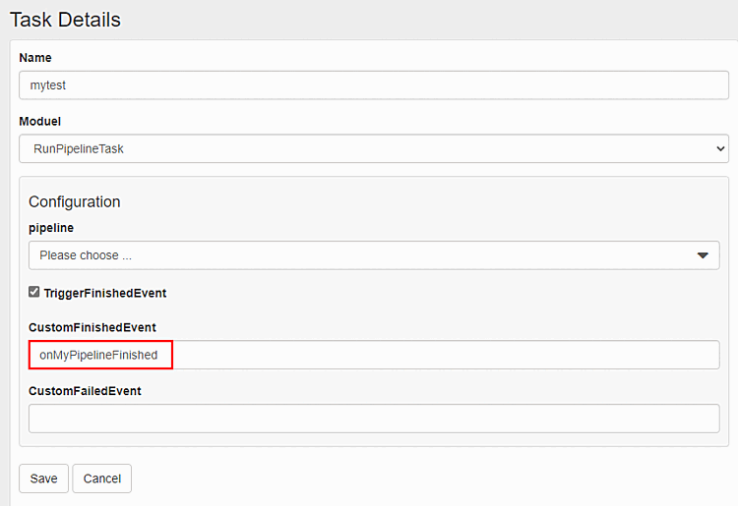Screen dimensions: 738x506
Task: Uncheck the TriggerFinishedEvent checkbox
Action: pyautogui.click(x=34, y=292)
